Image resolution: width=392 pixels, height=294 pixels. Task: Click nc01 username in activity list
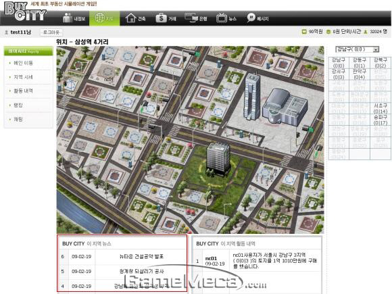pyautogui.click(x=211, y=258)
